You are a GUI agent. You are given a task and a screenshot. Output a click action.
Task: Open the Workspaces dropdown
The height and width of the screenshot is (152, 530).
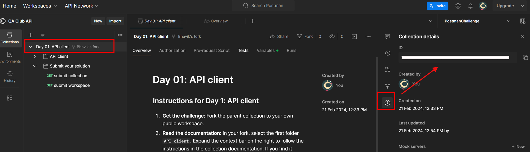click(40, 6)
